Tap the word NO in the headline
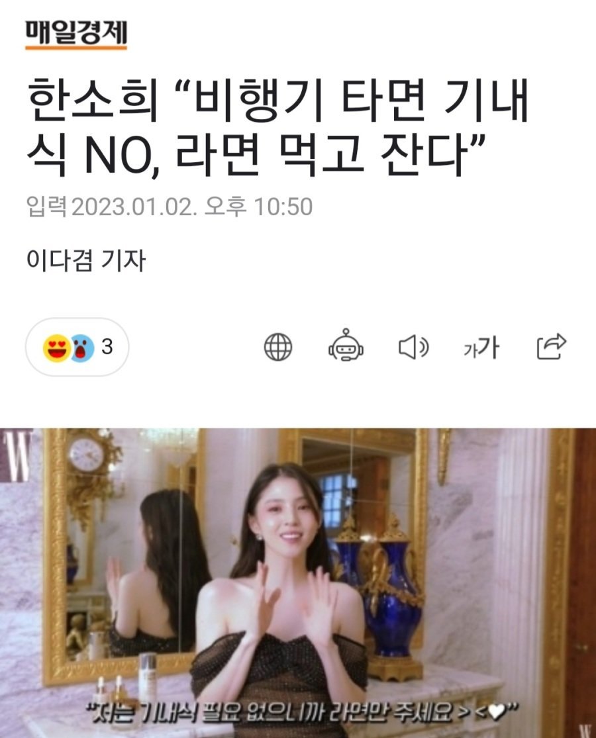596x738 pixels. pos(122,155)
